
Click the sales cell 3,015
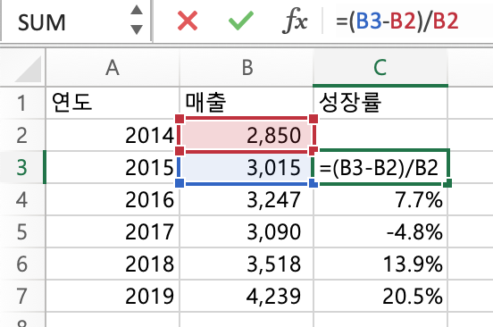coord(246,167)
